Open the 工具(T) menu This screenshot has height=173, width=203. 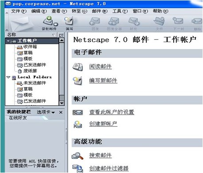point(120,11)
